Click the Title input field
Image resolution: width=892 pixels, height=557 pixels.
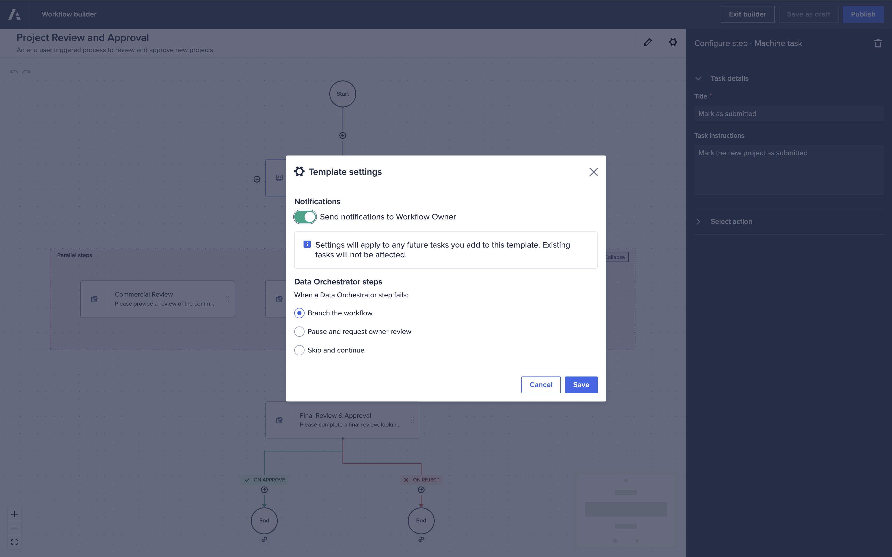(x=789, y=114)
